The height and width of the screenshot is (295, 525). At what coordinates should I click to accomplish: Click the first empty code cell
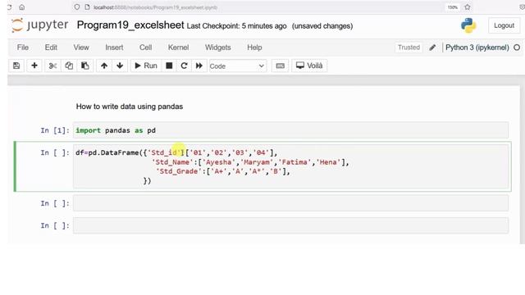point(290,203)
